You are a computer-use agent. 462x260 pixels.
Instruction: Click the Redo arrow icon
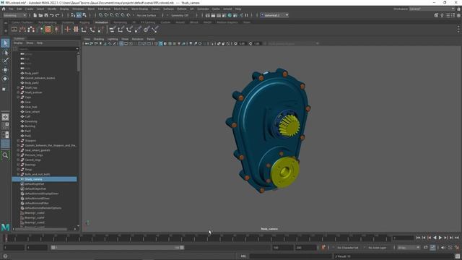[58, 15]
